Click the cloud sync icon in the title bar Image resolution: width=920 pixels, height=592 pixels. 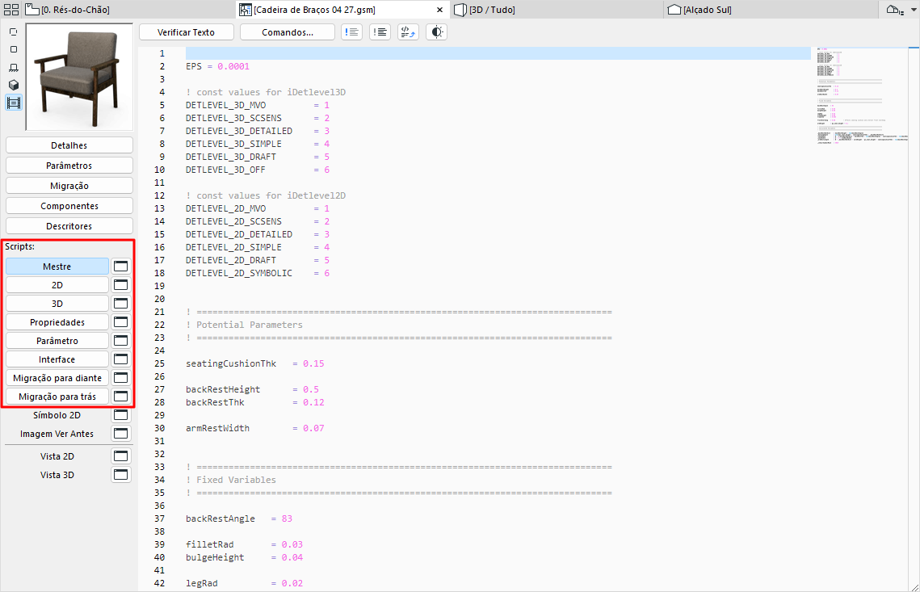(x=893, y=10)
